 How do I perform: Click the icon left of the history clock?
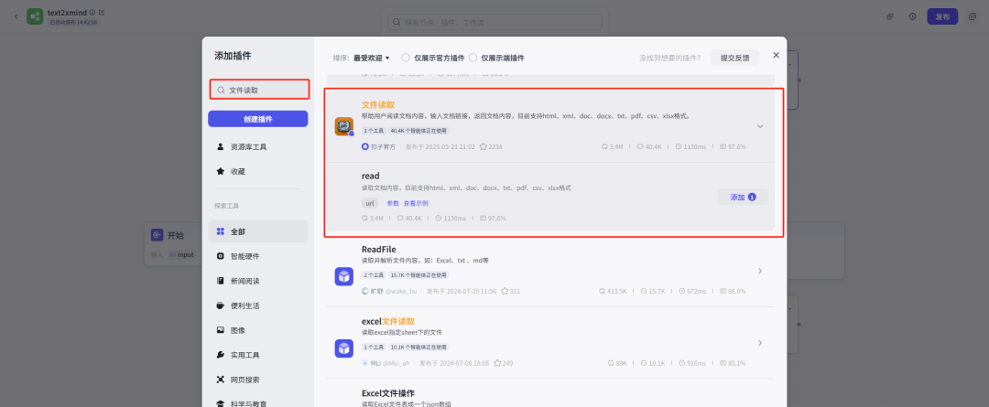[890, 16]
